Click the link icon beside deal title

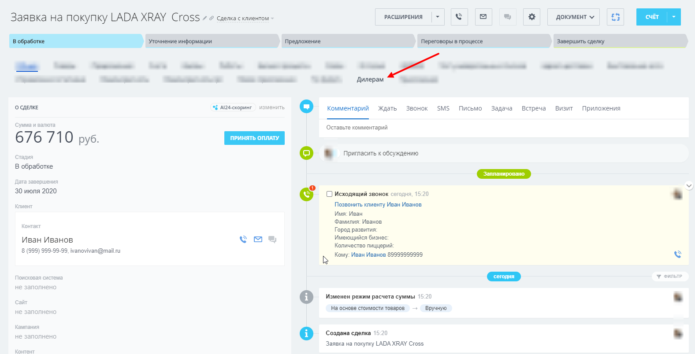point(212,18)
